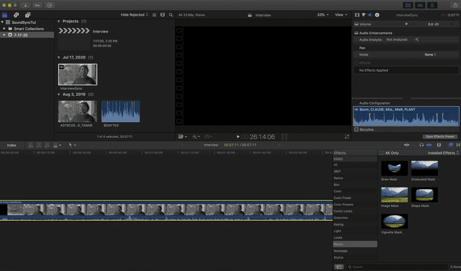
Task: Open the info inspector icon
Action: 377,15
